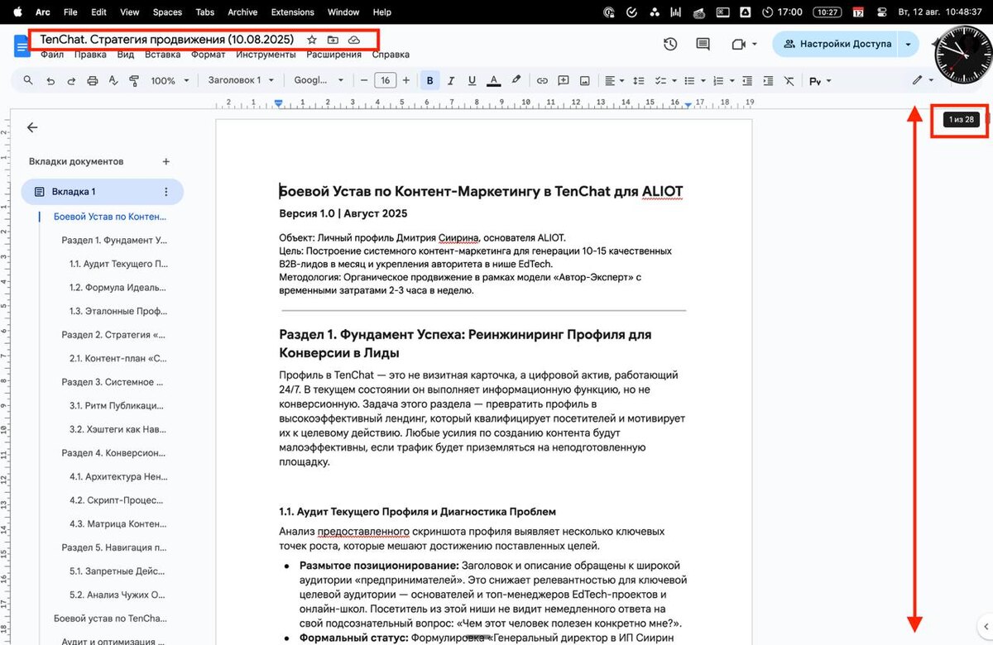Jump to 5.1. Запретные Дейс outline item

pos(118,571)
